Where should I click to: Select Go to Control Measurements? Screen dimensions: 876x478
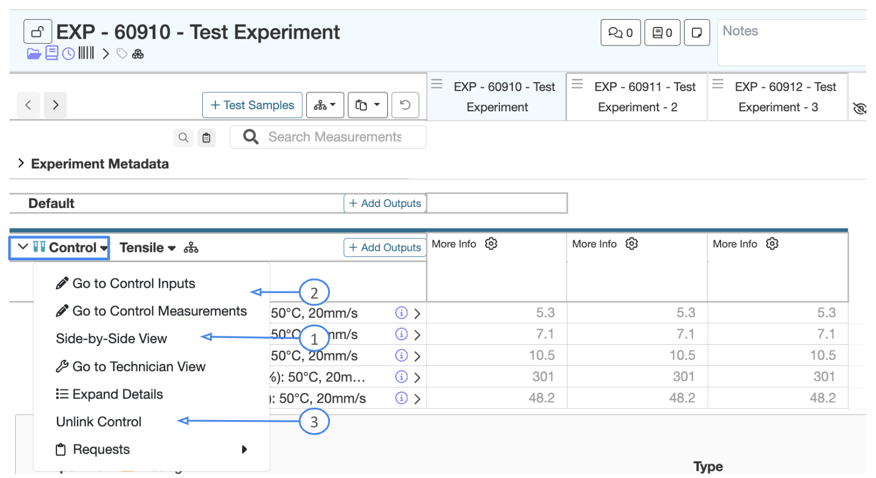(x=151, y=311)
